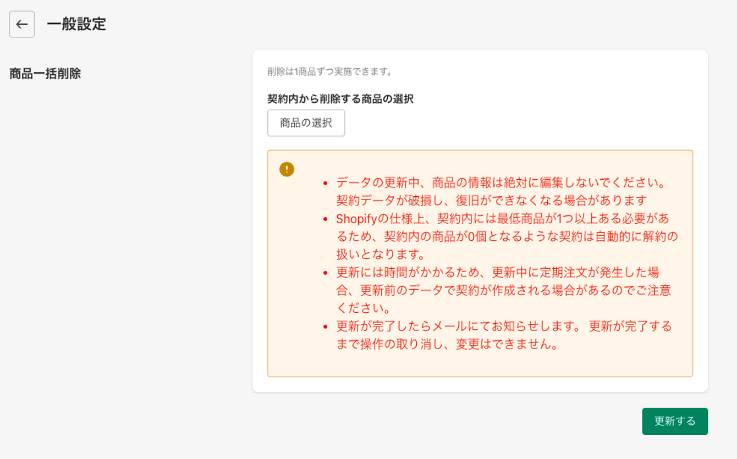Click the warning line starting 更新が完了したらメール

tap(504, 326)
